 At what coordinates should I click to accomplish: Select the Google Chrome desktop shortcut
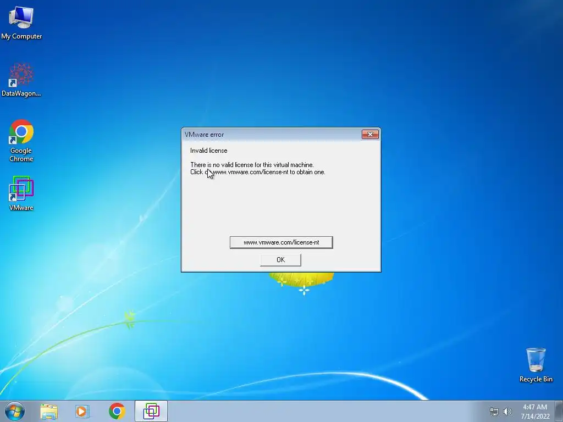click(x=21, y=140)
